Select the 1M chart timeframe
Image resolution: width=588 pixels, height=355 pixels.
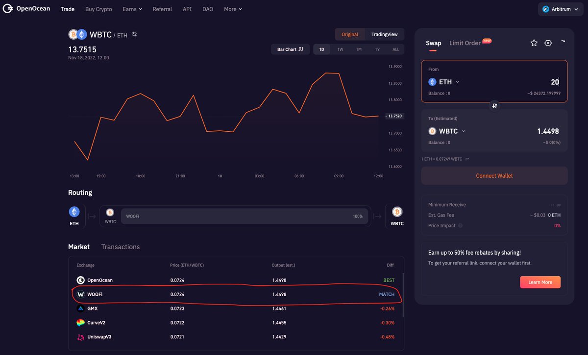[359, 49]
